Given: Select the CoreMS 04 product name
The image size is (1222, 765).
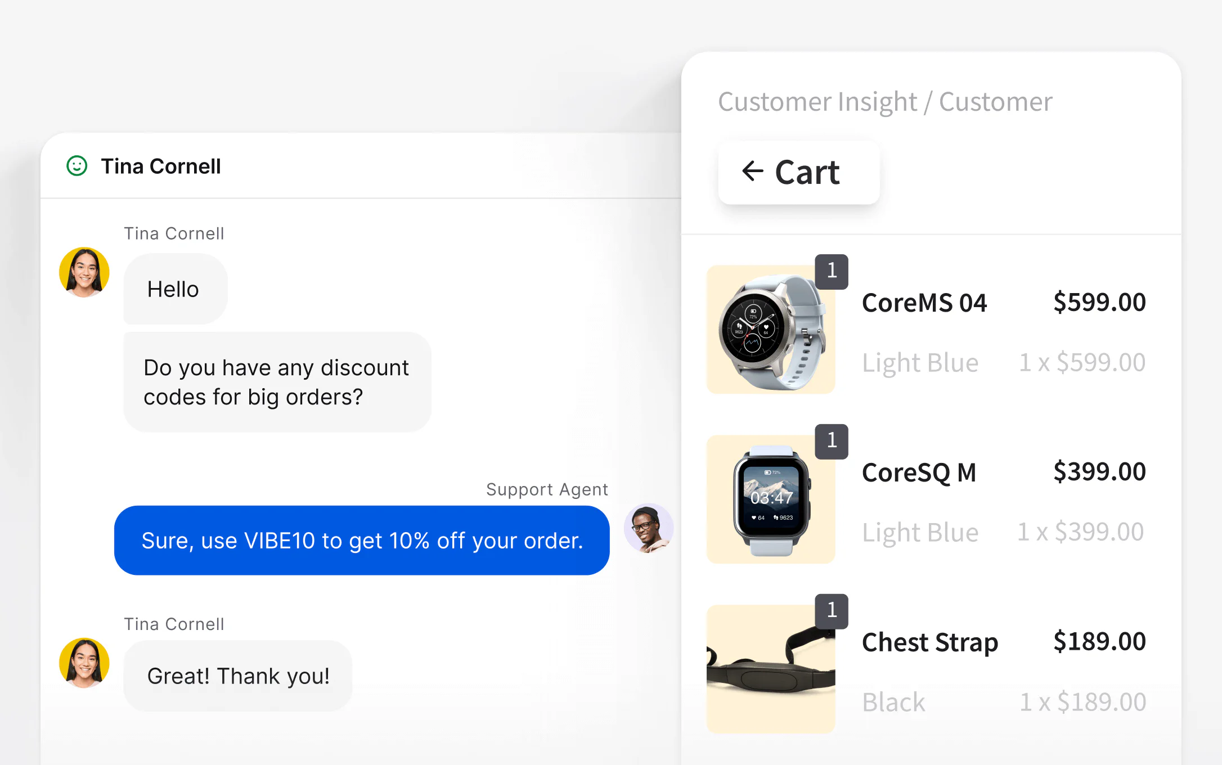Looking at the screenshot, I should (x=924, y=302).
